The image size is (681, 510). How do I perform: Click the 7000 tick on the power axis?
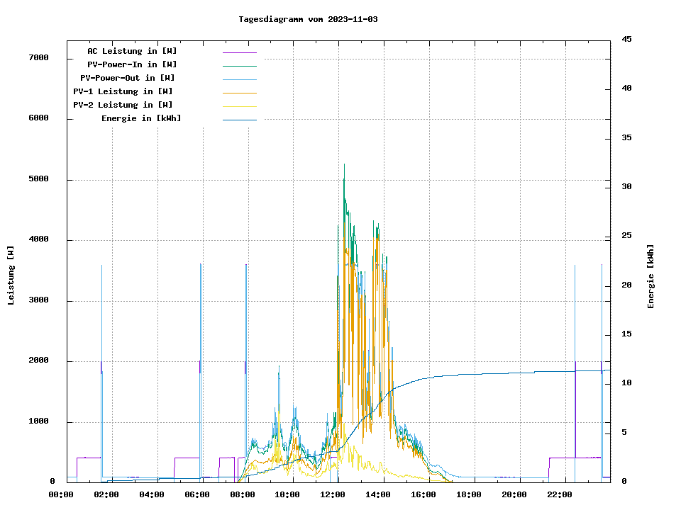(38, 58)
